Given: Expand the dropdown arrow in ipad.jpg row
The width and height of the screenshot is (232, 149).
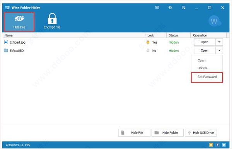Looking at the screenshot, I should (x=219, y=42).
